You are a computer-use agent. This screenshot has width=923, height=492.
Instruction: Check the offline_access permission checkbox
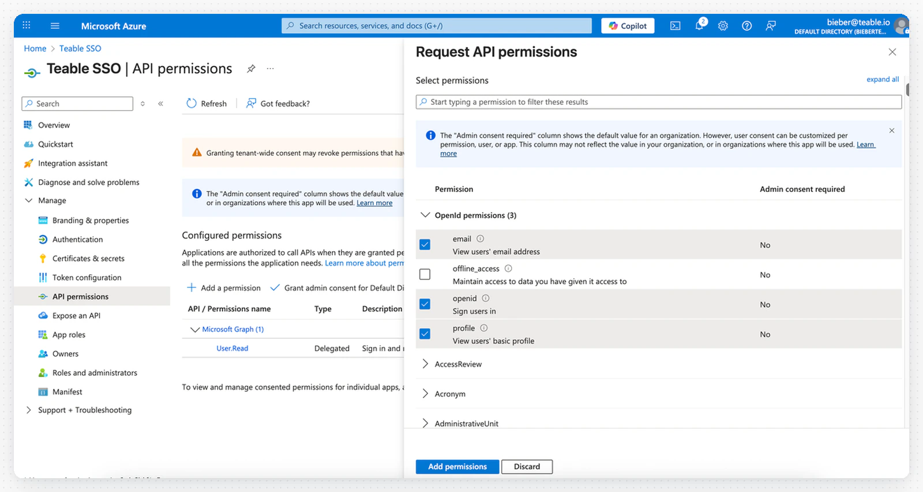point(425,274)
